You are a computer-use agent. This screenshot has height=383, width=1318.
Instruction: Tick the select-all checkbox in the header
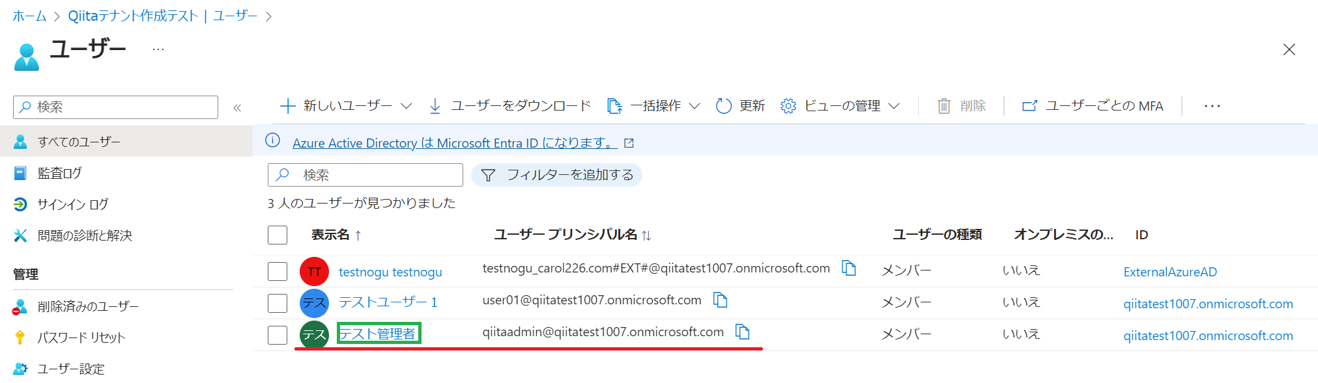[278, 235]
